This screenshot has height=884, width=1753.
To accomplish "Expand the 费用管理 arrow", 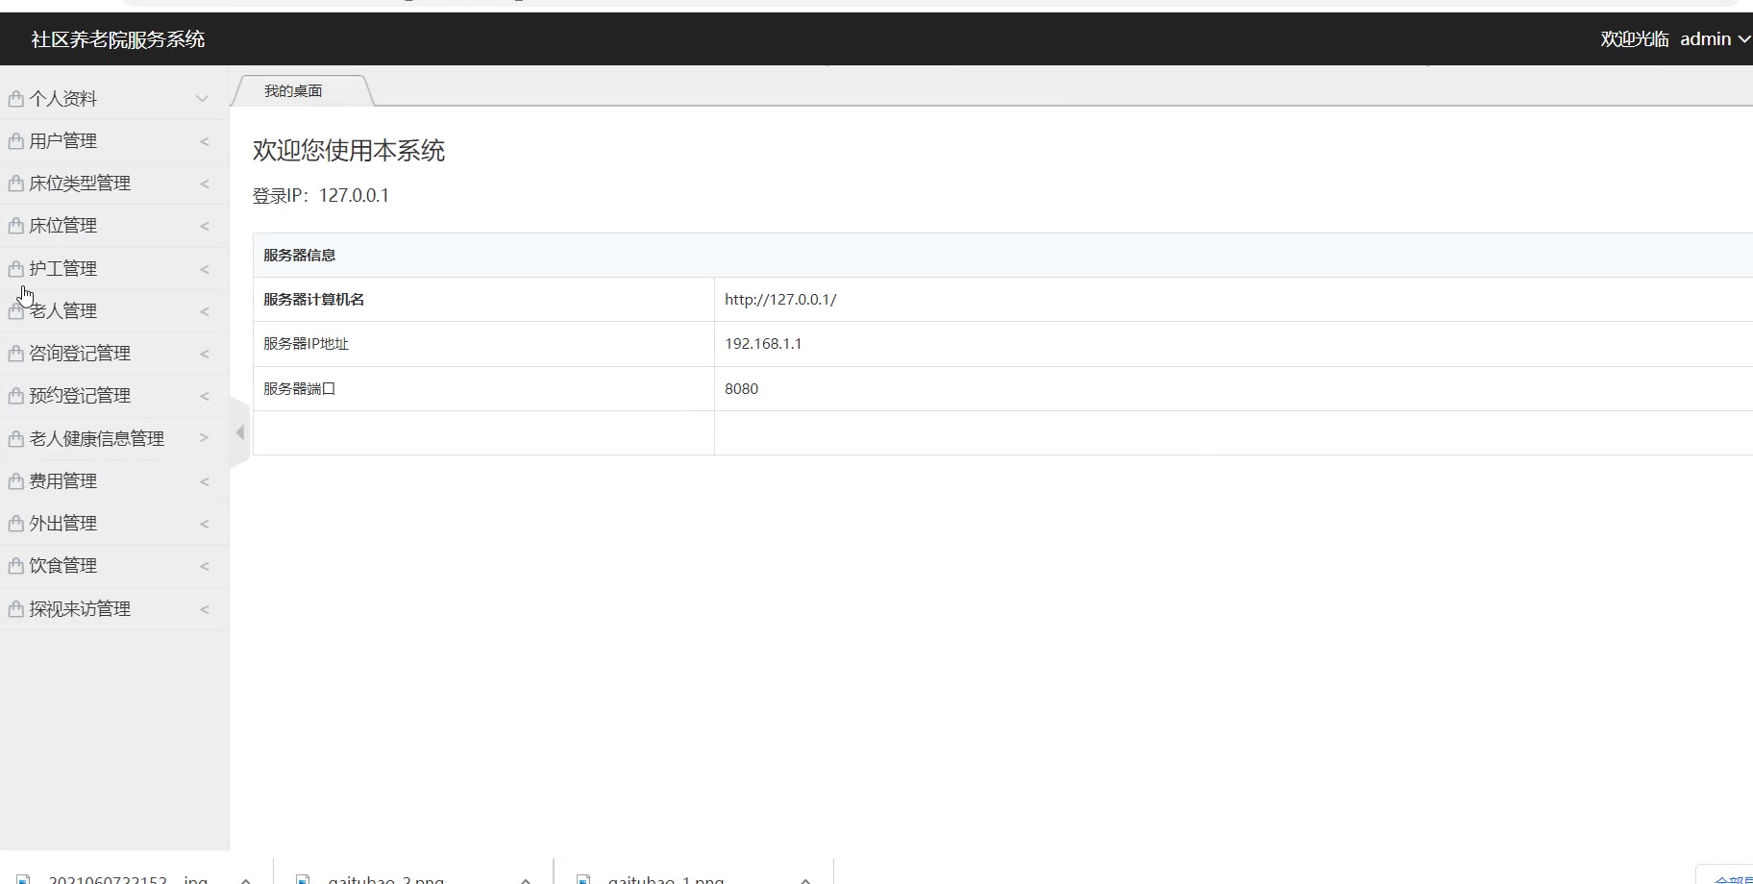I will (x=204, y=481).
